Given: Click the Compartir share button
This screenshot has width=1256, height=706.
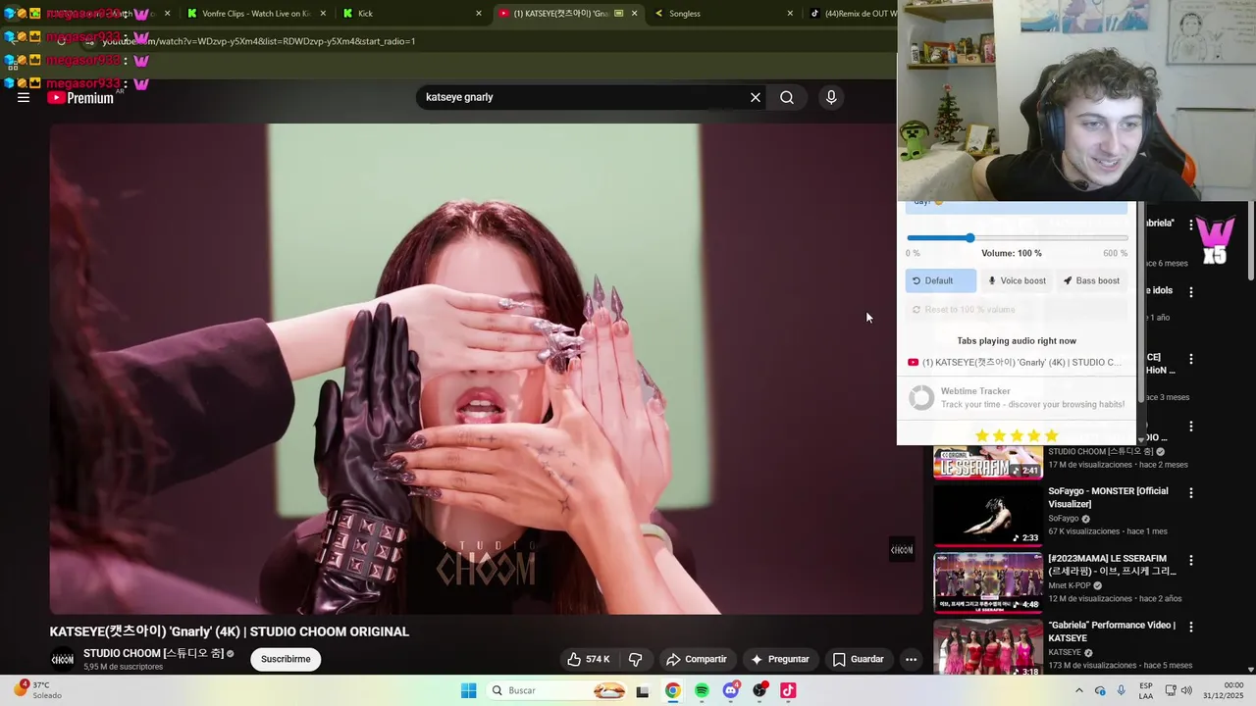Looking at the screenshot, I should point(696,659).
